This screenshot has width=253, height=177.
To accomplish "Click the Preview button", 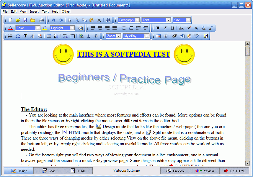I will pyautogui.click(x=175, y=171).
